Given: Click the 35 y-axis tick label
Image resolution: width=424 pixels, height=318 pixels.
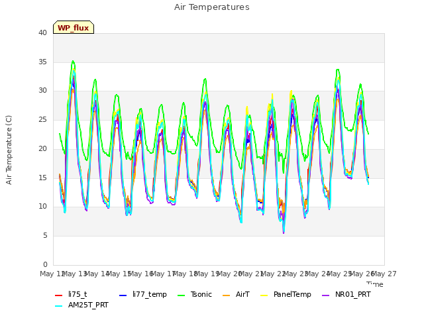Looking at the screenshot, I should click(x=42, y=62).
